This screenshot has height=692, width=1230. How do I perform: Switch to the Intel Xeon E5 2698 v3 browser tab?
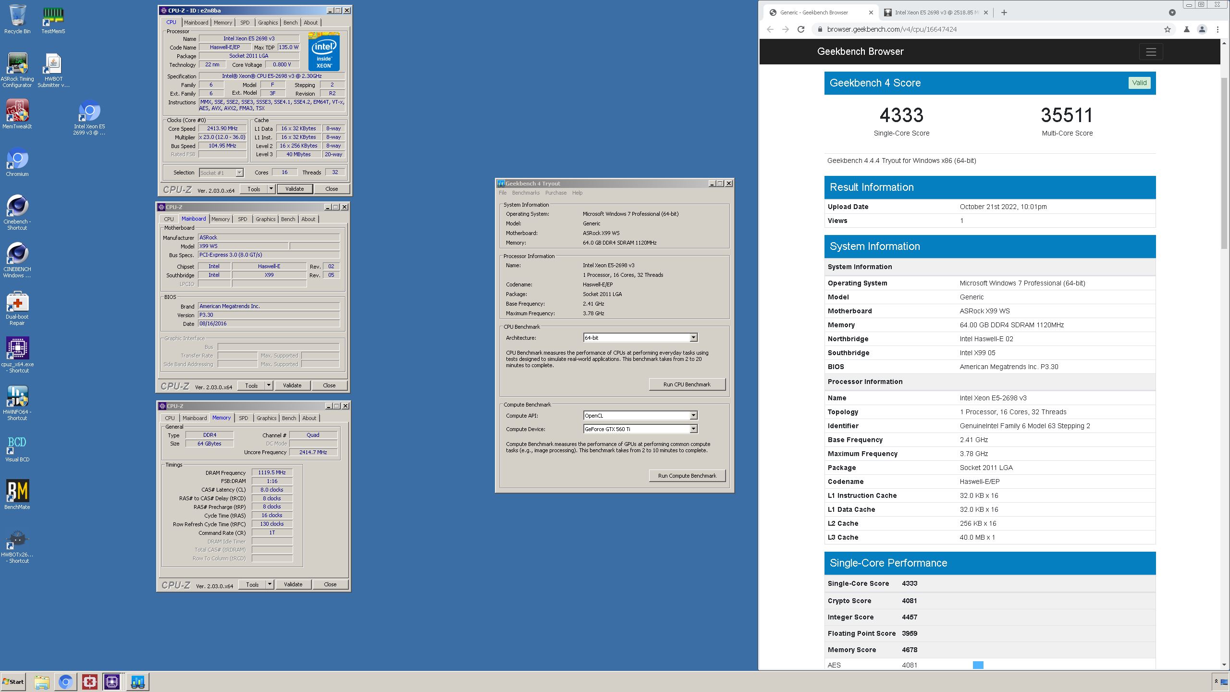pyautogui.click(x=936, y=12)
